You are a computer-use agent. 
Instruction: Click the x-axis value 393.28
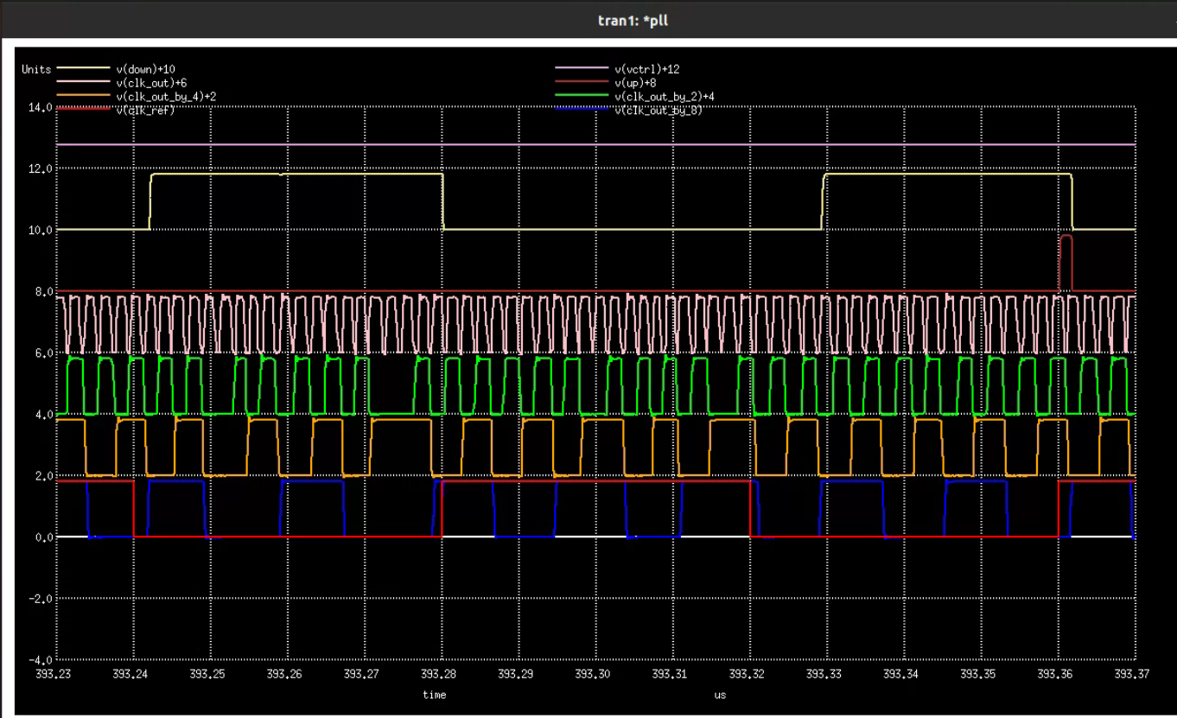point(441,675)
